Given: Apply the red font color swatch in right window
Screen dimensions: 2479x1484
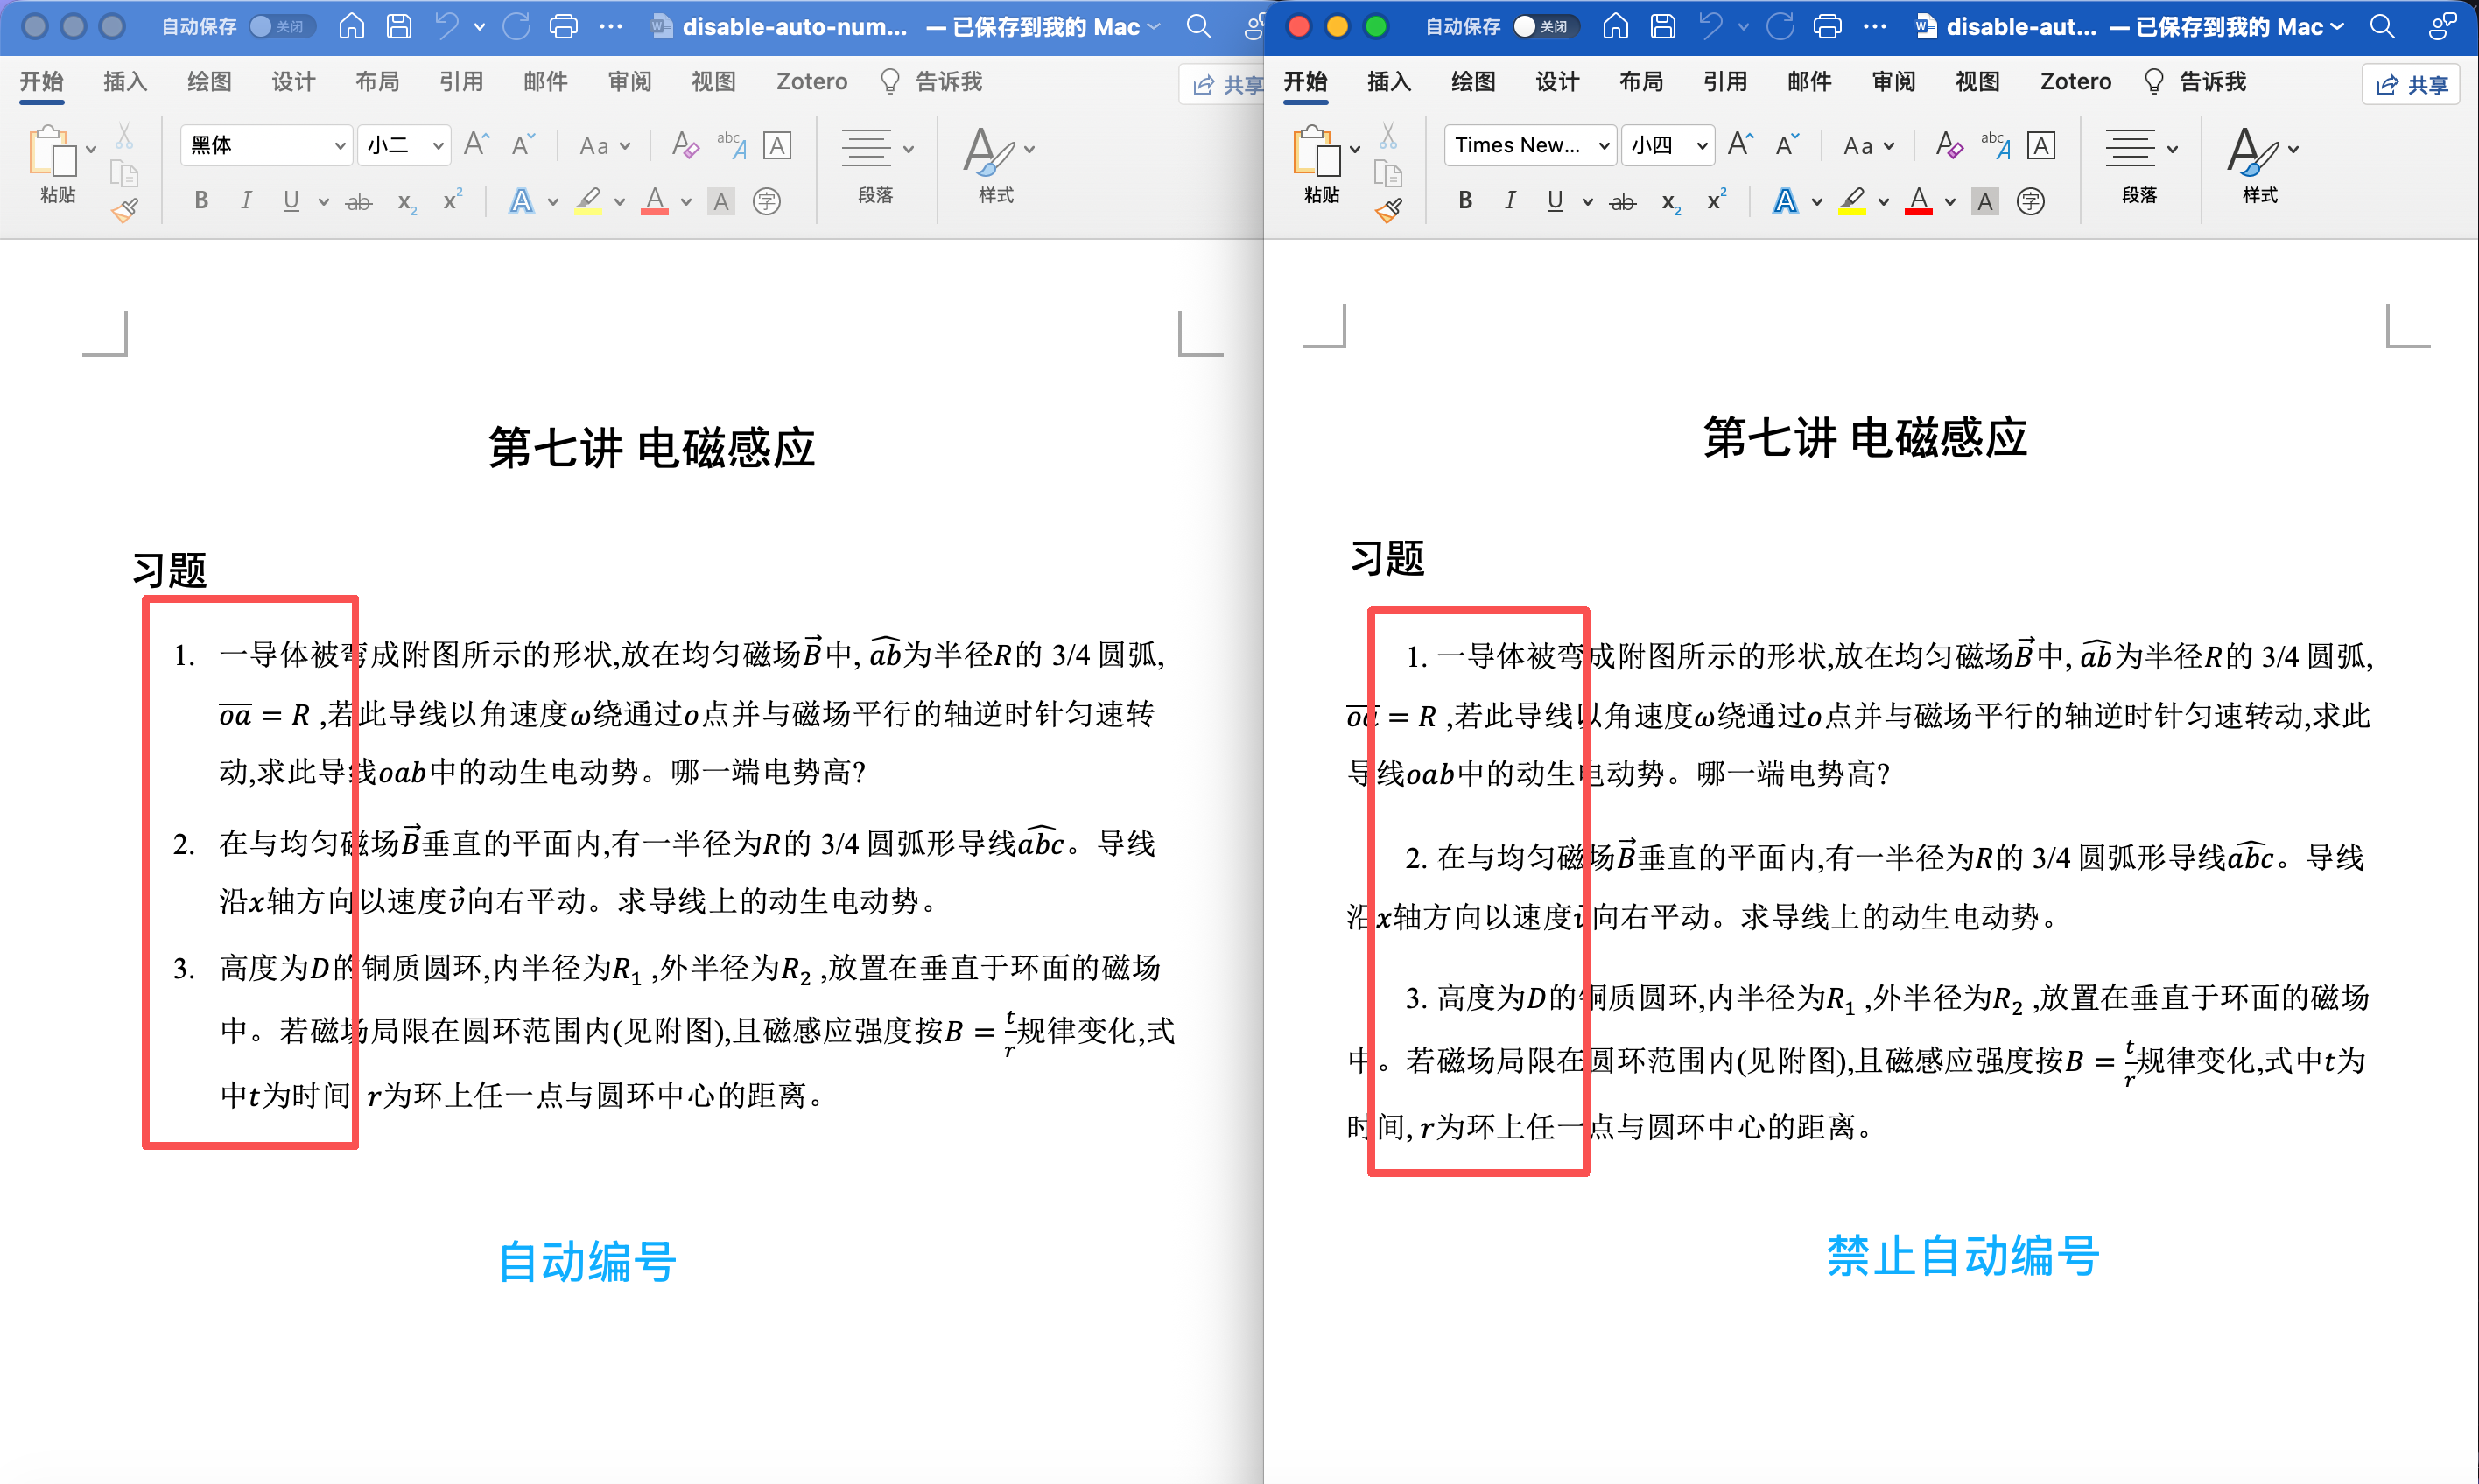Looking at the screenshot, I should (1918, 201).
